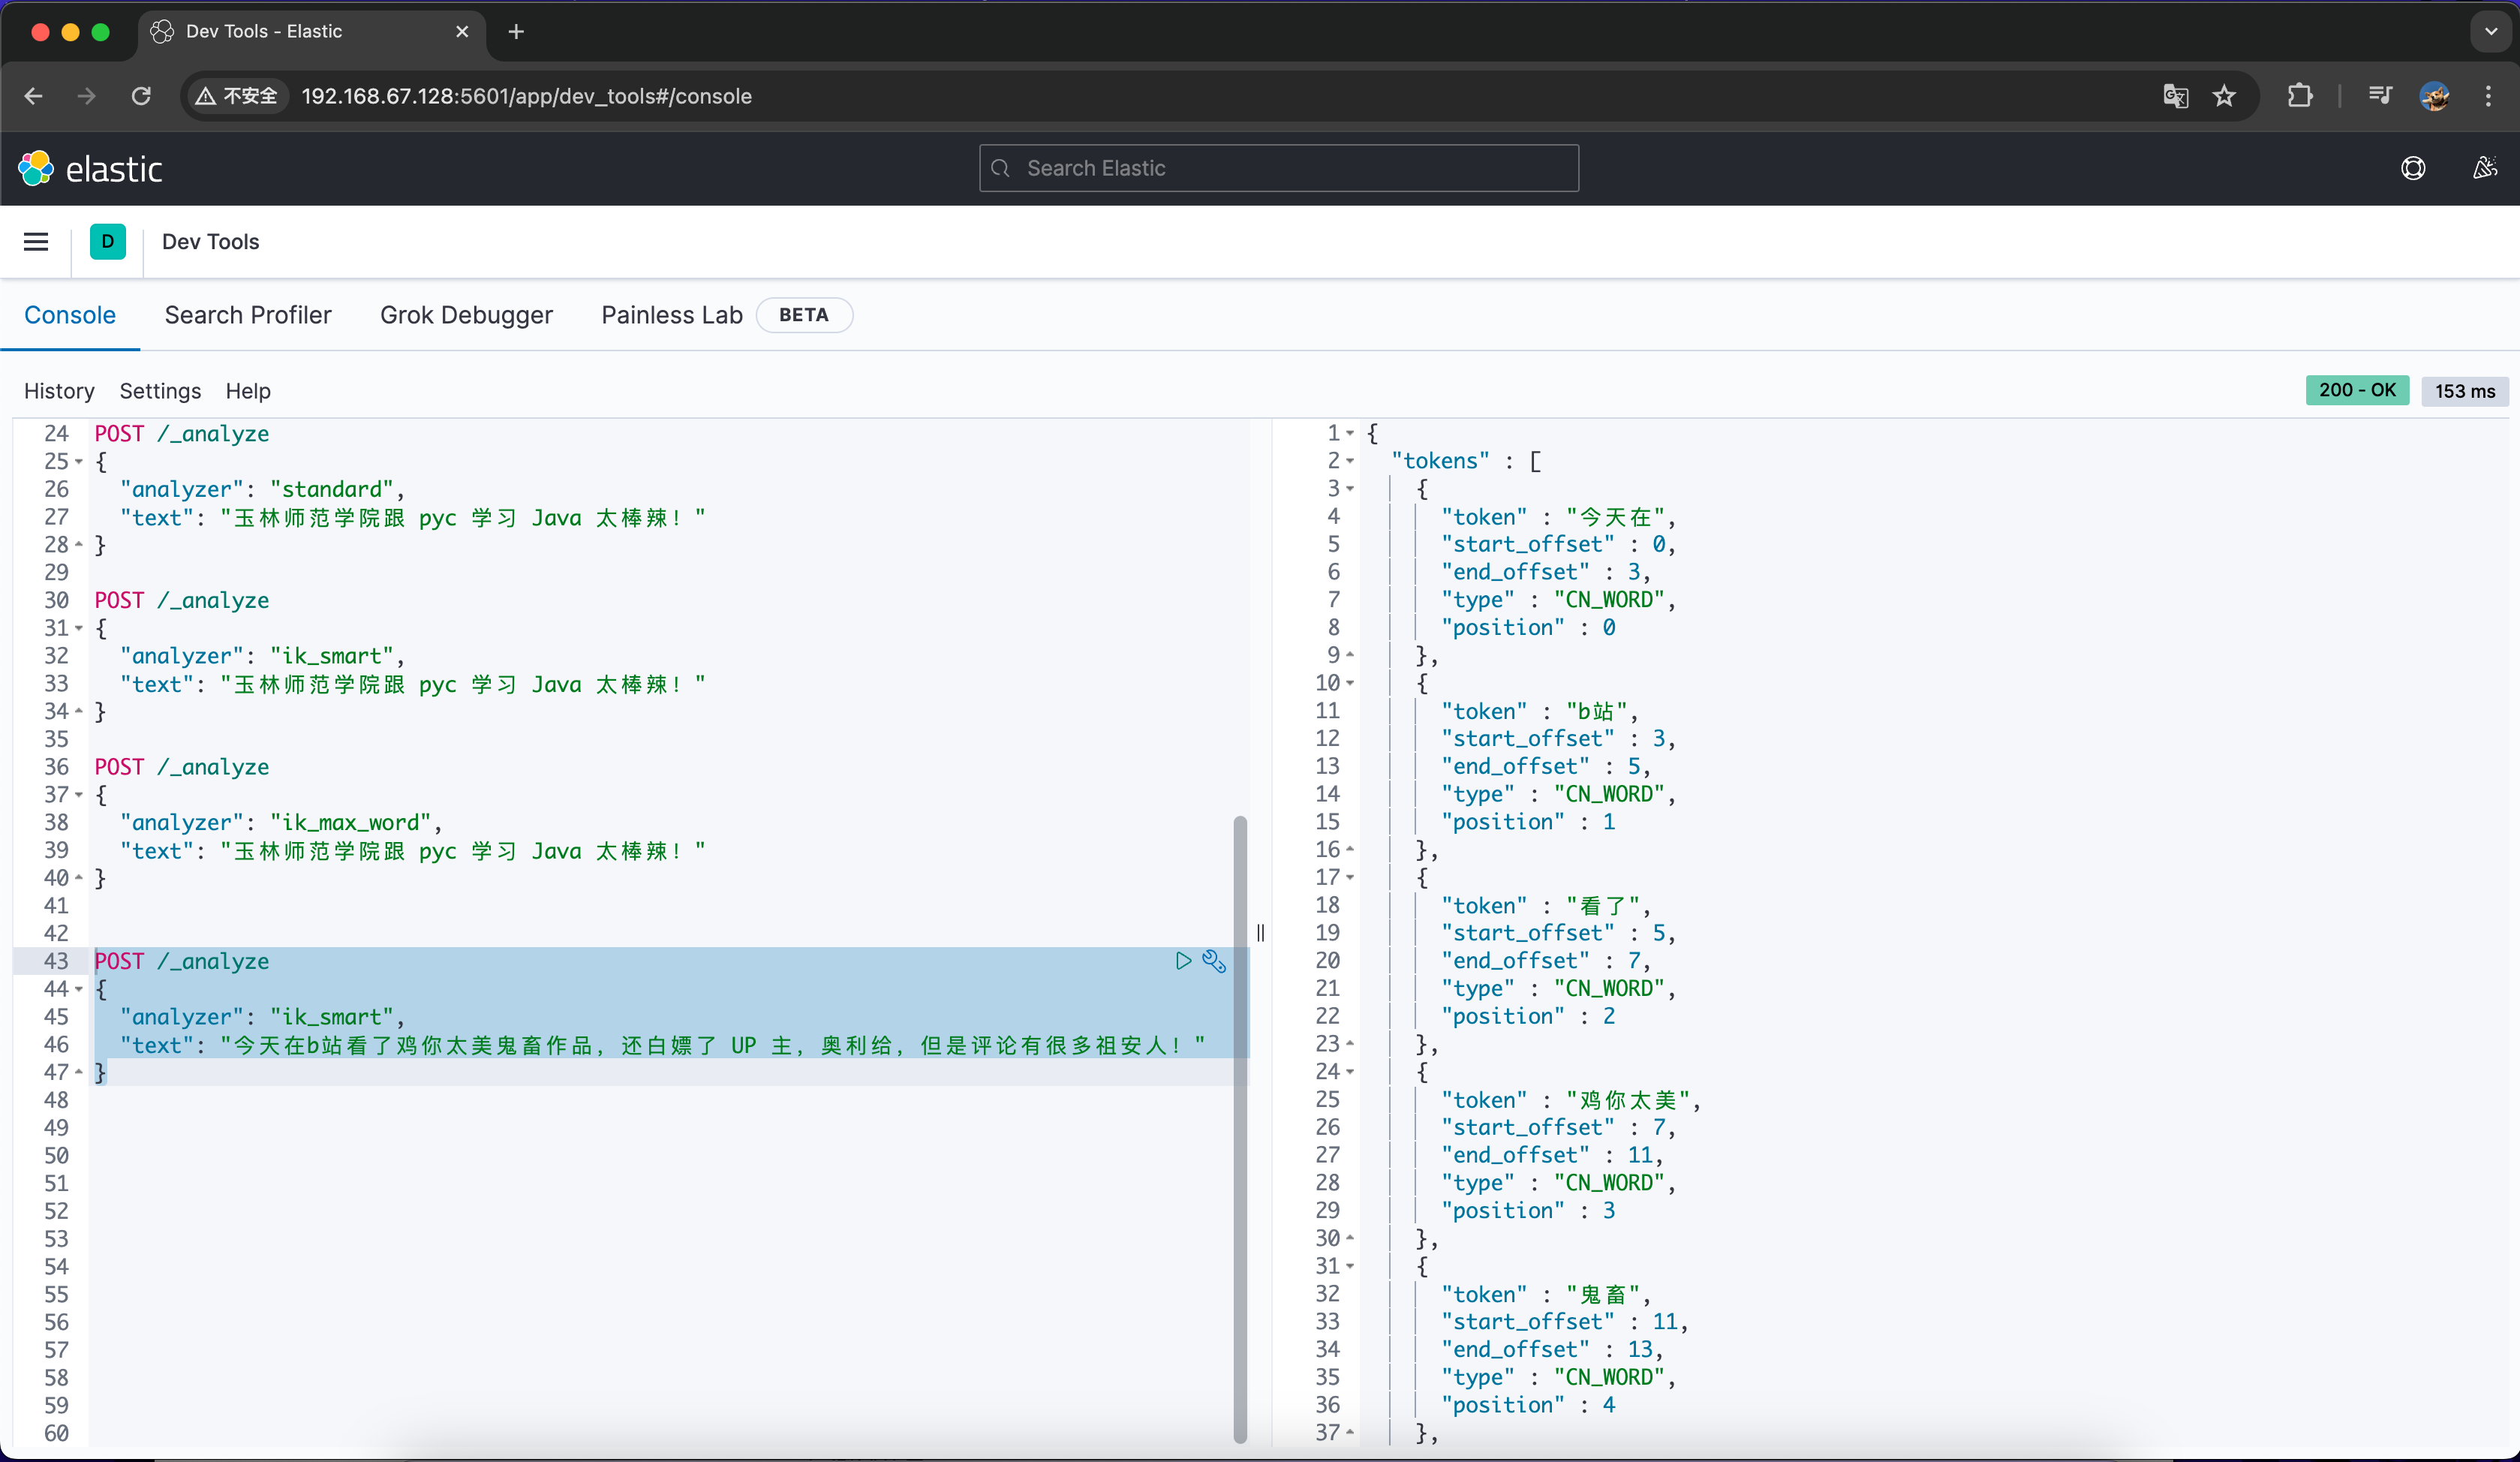Screen dimensions: 2520x1462
Task: Click the "ik_max_word" analyzer value
Action: (x=350, y=822)
